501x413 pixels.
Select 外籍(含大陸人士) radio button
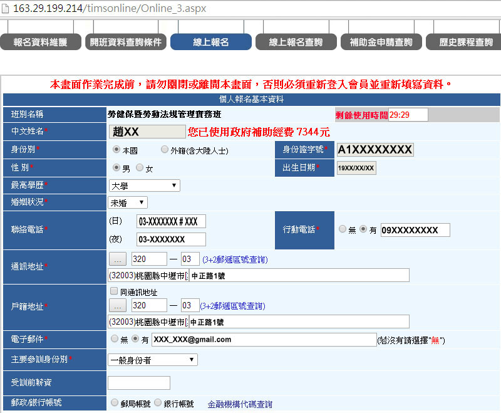tap(164, 149)
